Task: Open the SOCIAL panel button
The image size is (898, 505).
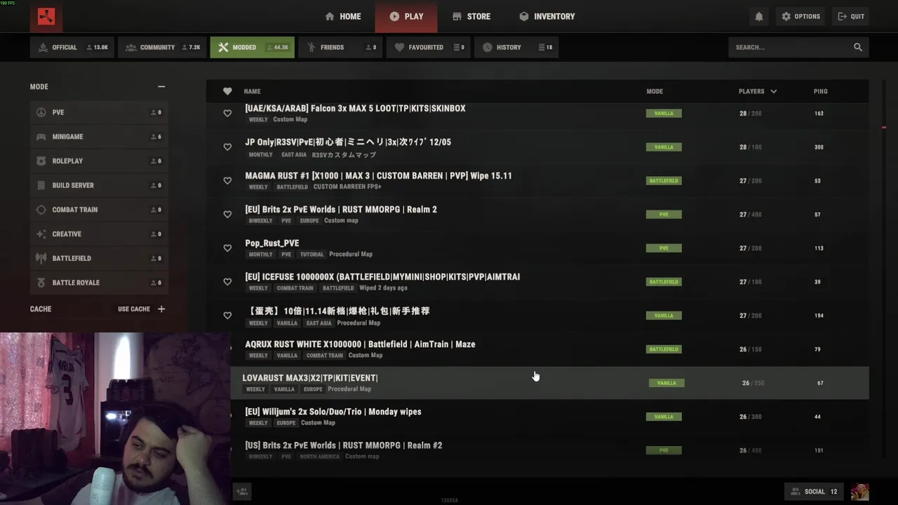Action: (814, 492)
